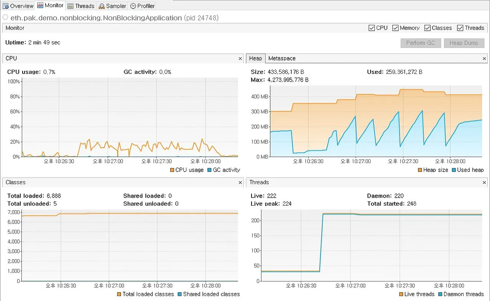
Task: Toggle the Classes checkbox
Action: (427, 28)
